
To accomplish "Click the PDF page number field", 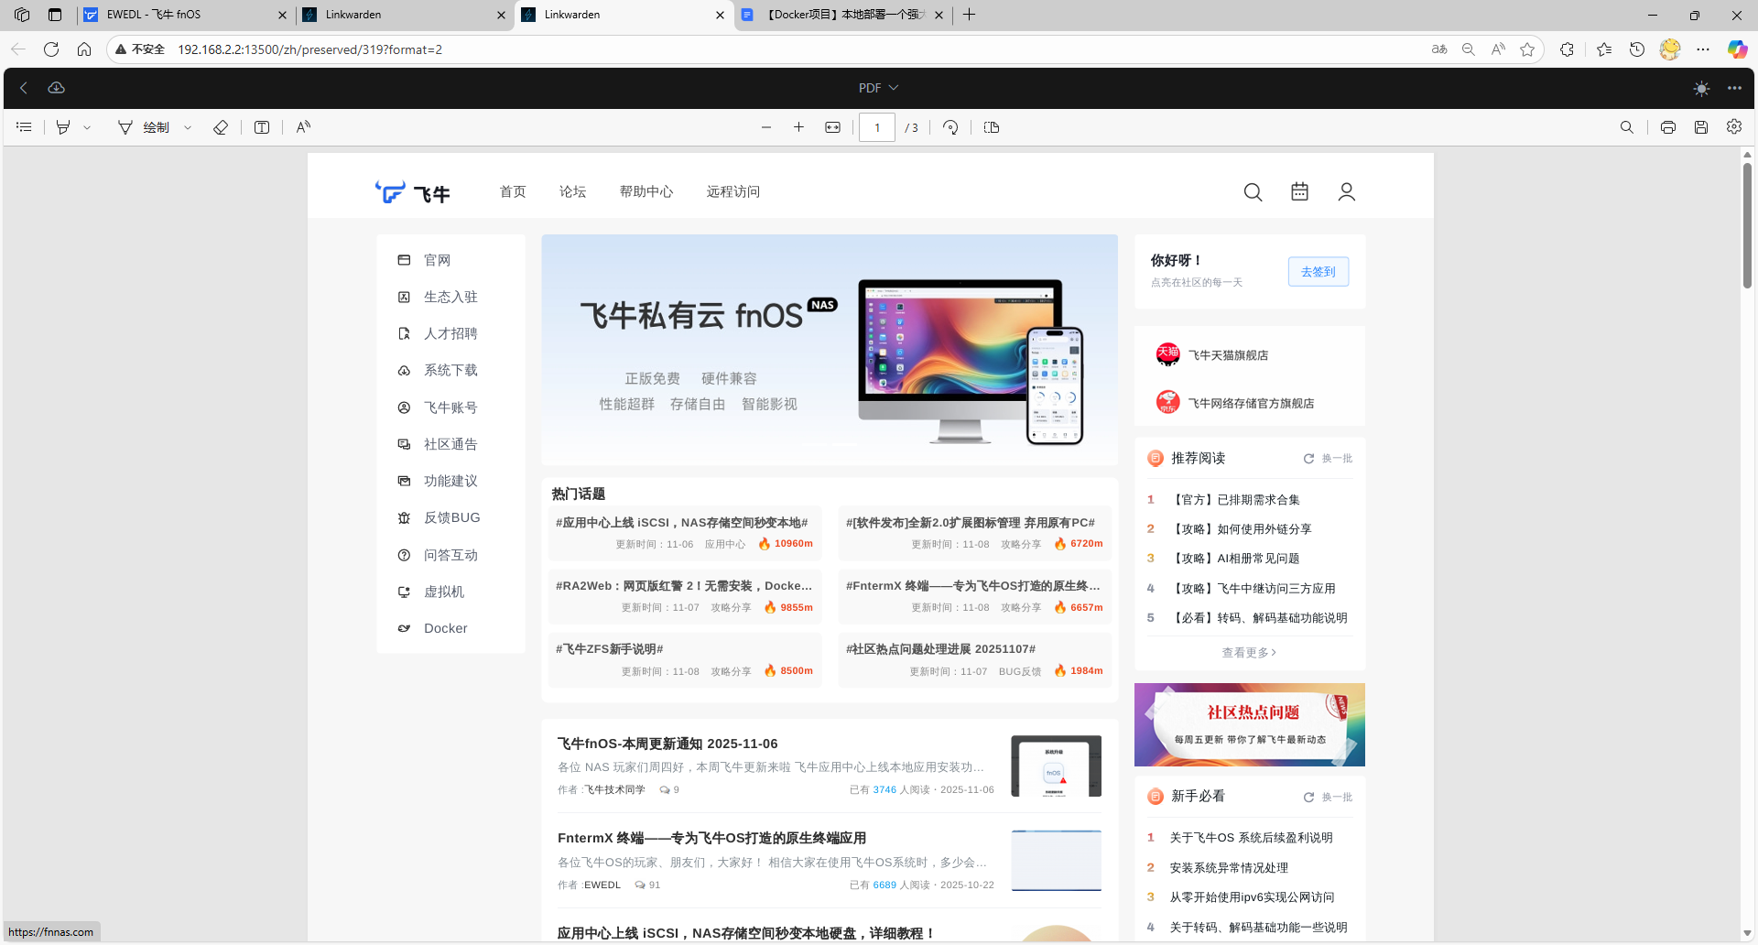I will tap(877, 127).
